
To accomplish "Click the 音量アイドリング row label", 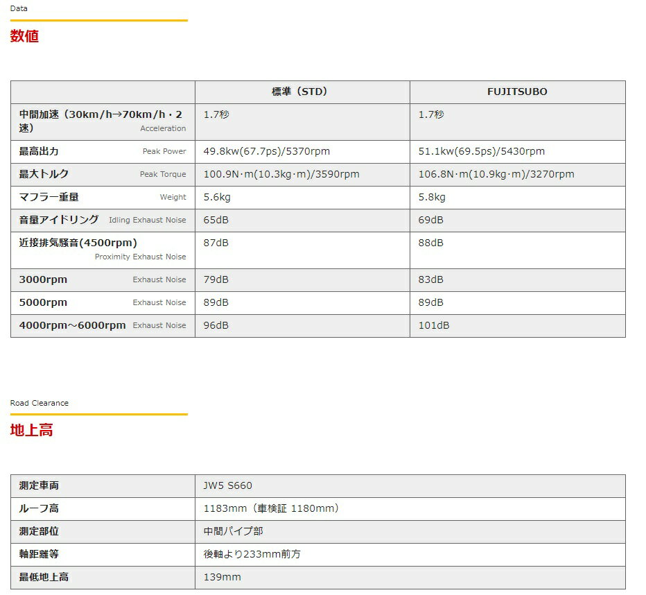I will (59, 220).
